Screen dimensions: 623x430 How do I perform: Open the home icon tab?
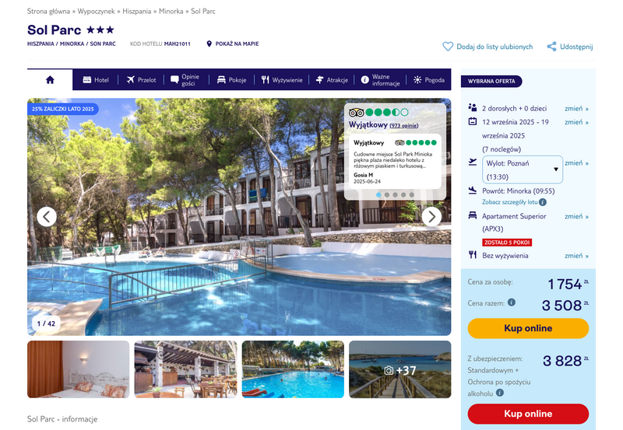click(50, 80)
